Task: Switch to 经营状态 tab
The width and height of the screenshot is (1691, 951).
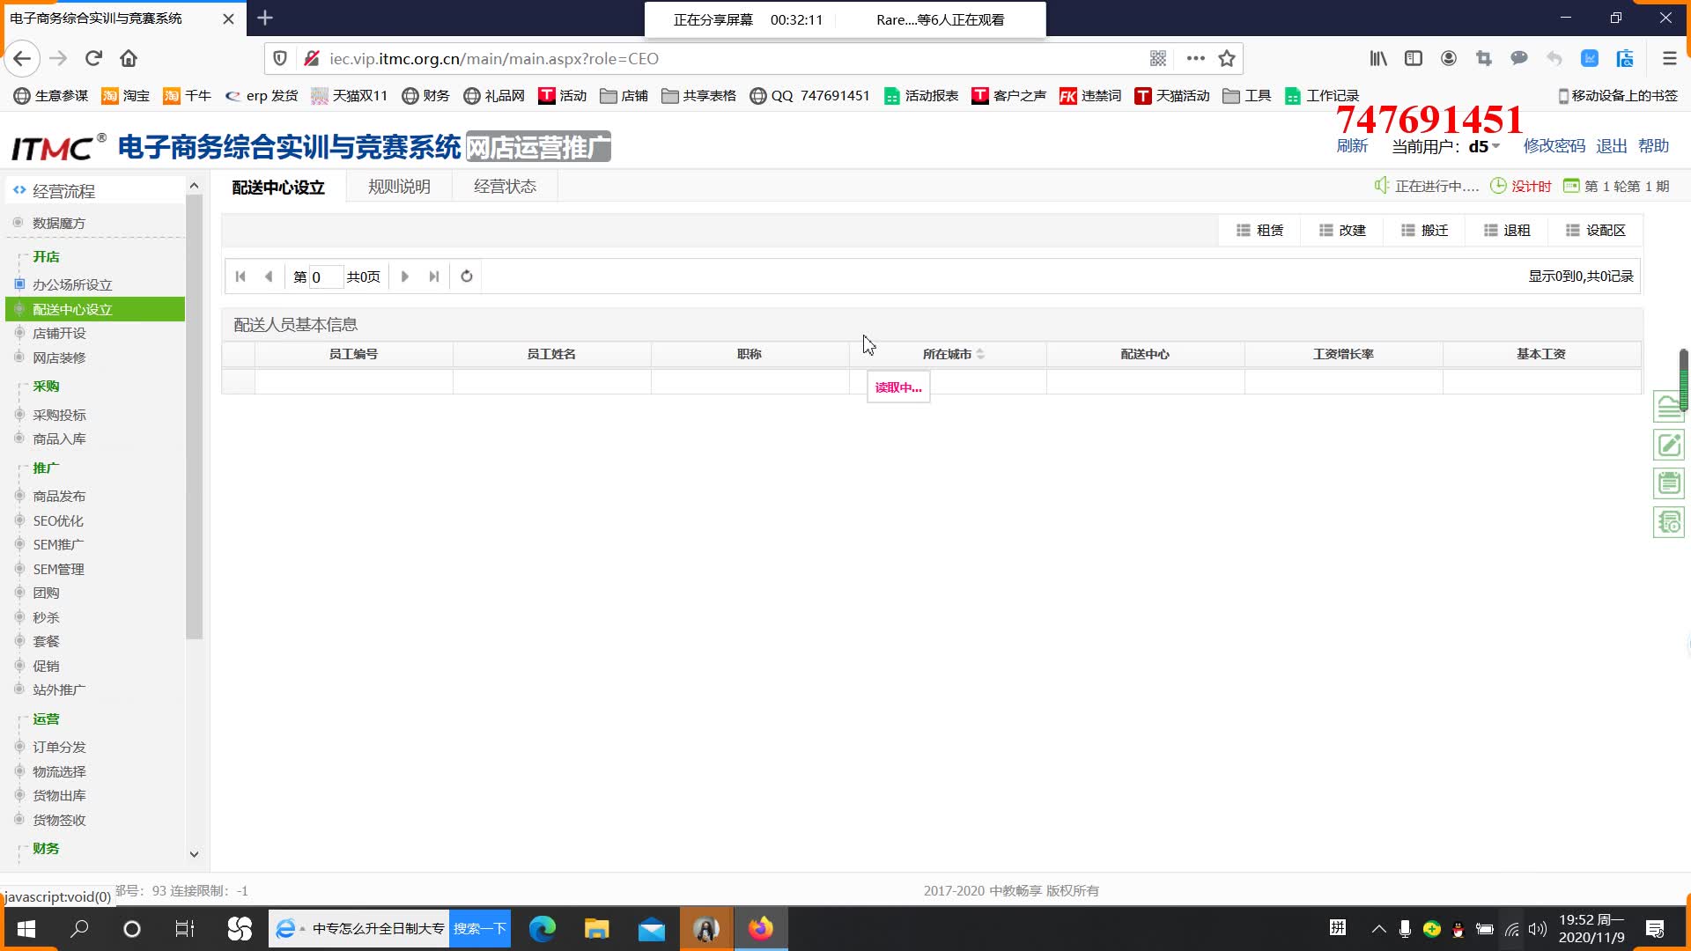Action: click(x=505, y=187)
